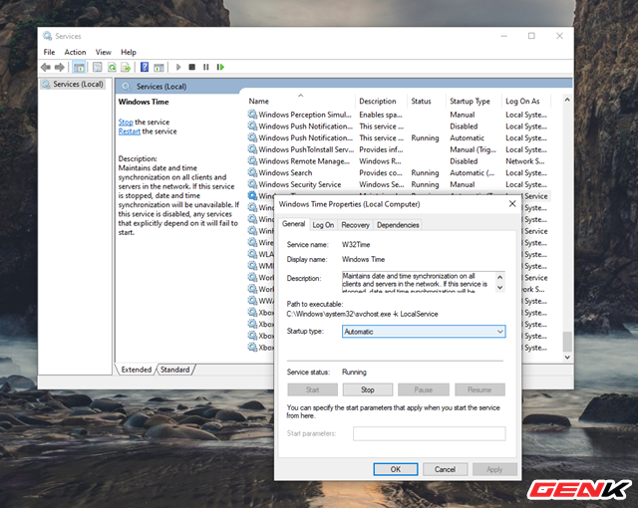
Task: Switch to the Standard view tab
Action: click(x=175, y=370)
